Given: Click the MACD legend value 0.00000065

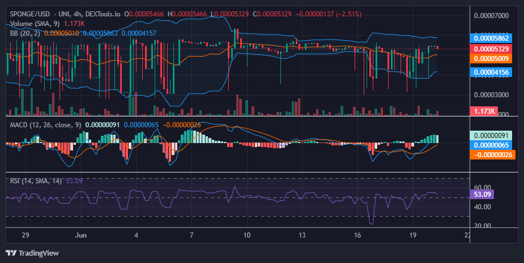Looking at the screenshot, I should pyautogui.click(x=141, y=125).
